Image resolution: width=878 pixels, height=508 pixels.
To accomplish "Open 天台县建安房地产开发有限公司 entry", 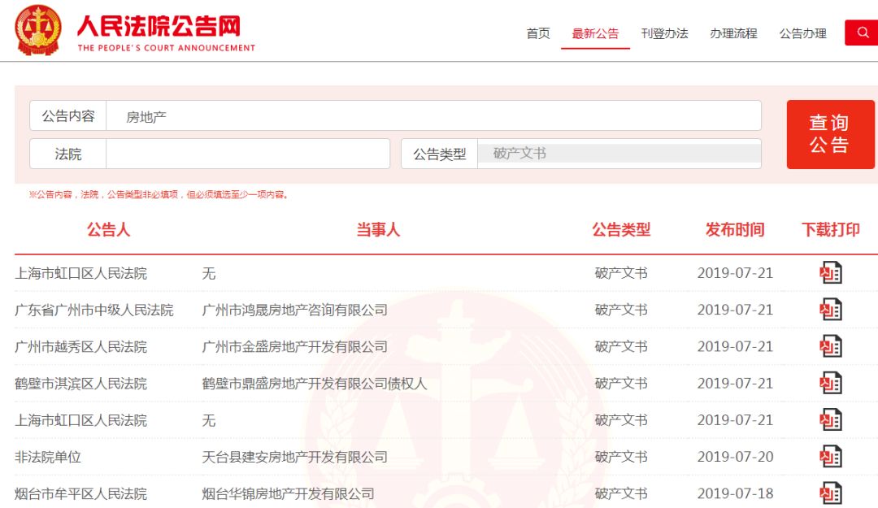I will [294, 457].
